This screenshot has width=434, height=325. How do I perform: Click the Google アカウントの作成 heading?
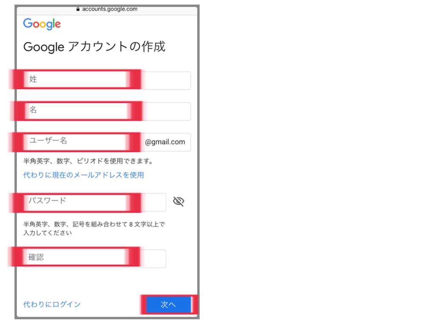[x=95, y=47]
